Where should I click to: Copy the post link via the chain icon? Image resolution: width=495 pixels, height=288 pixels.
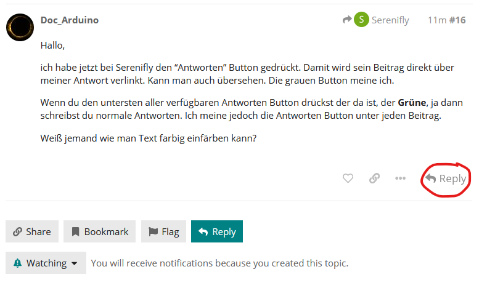374,178
